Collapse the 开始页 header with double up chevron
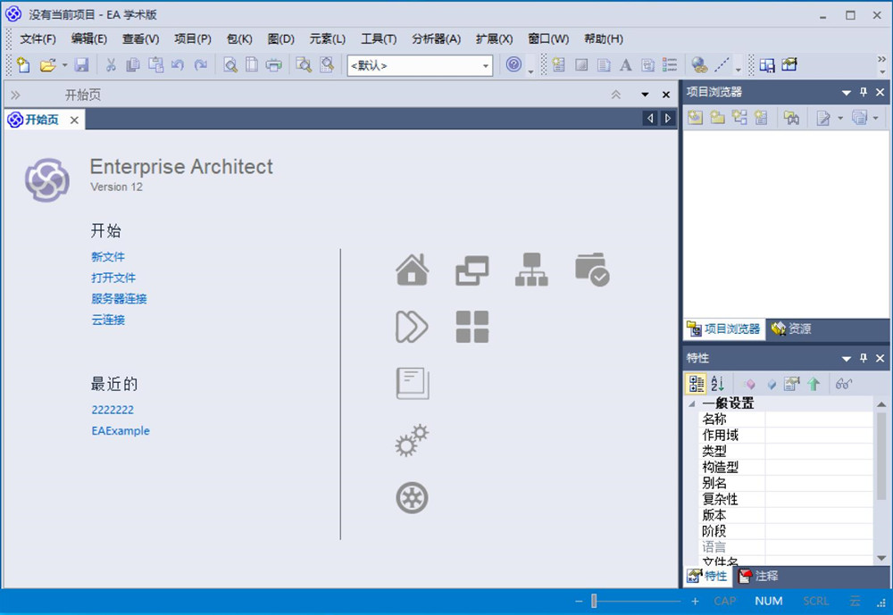The height and width of the screenshot is (615, 893). pos(615,95)
